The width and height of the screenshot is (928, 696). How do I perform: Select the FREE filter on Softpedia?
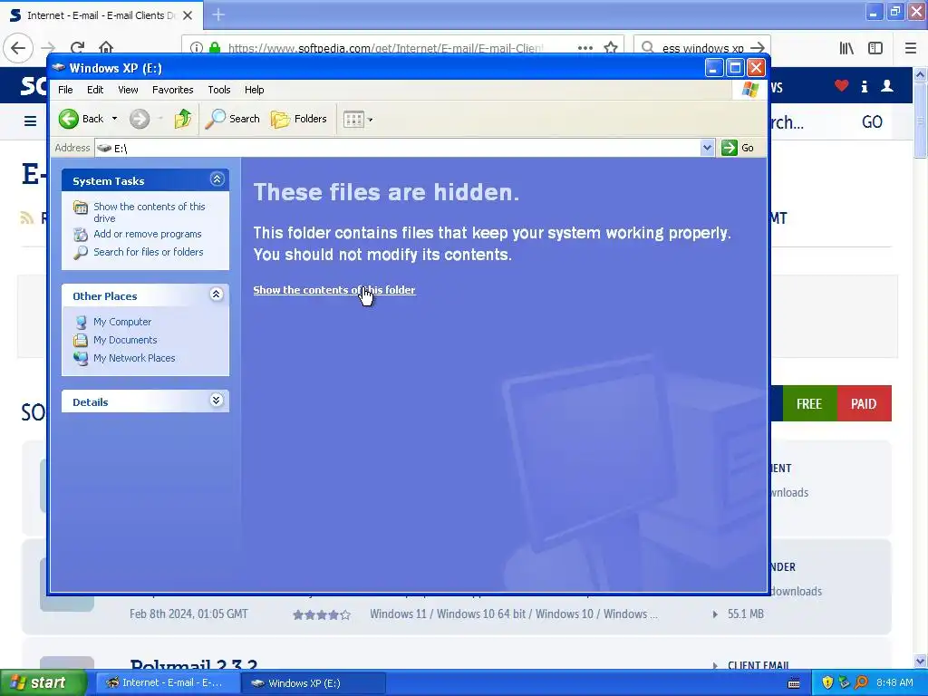(809, 403)
